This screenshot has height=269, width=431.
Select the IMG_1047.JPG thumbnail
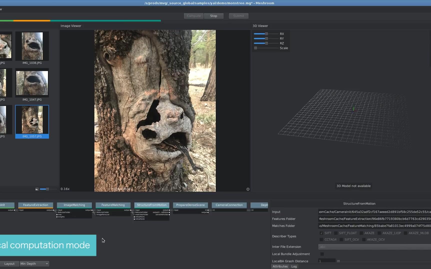(x=32, y=85)
